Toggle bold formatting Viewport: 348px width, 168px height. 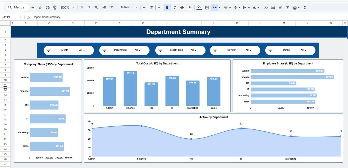click(167, 7)
